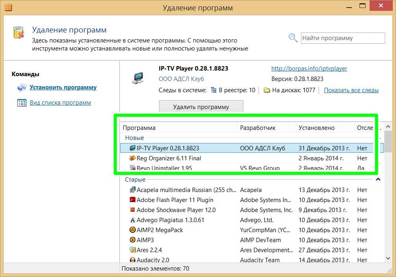Click the AIMP3 program icon

coord(133,240)
